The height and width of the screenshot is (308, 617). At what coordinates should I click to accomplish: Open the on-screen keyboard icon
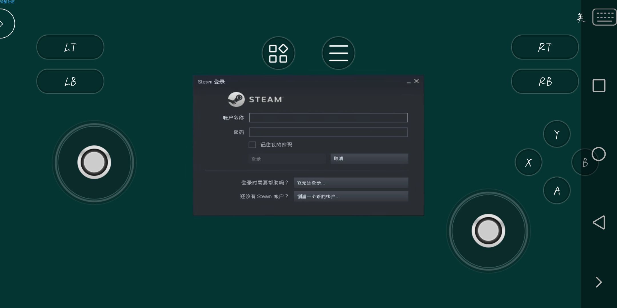604,17
